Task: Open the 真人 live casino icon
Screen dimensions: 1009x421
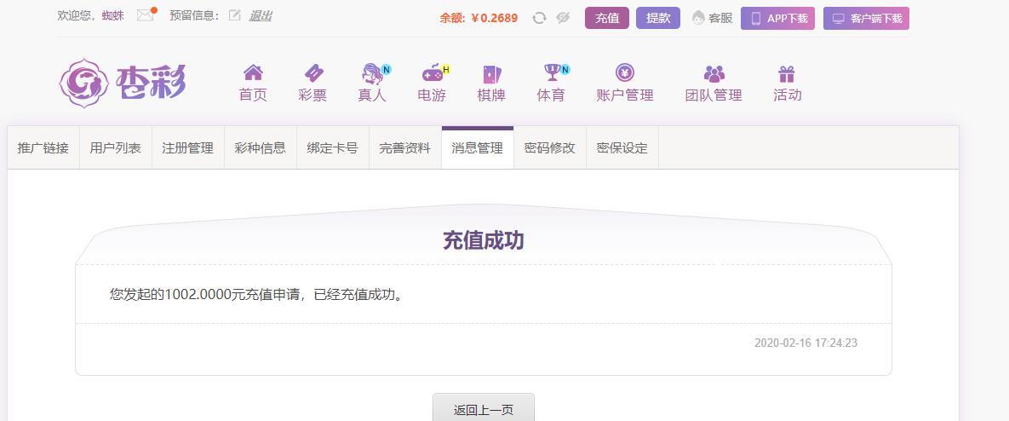Action: pyautogui.click(x=373, y=73)
